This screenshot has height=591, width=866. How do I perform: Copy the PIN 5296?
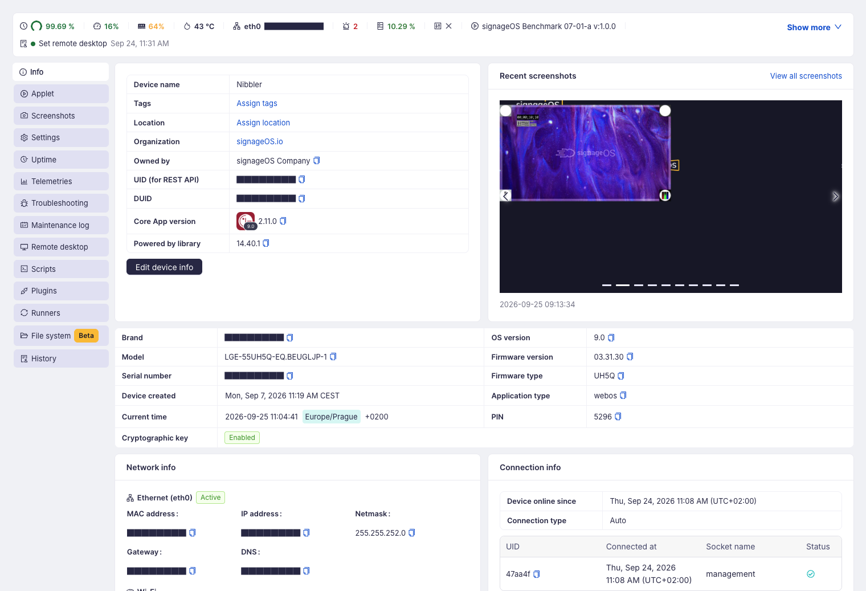pos(618,417)
